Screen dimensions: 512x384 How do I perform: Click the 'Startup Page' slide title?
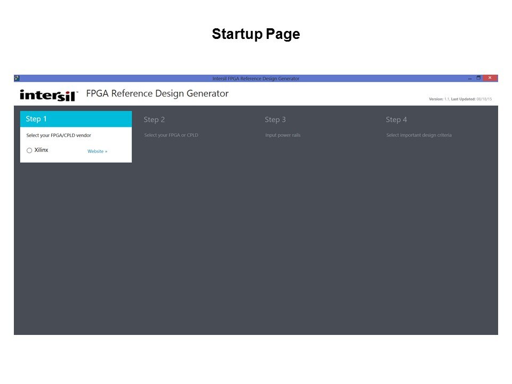click(256, 34)
